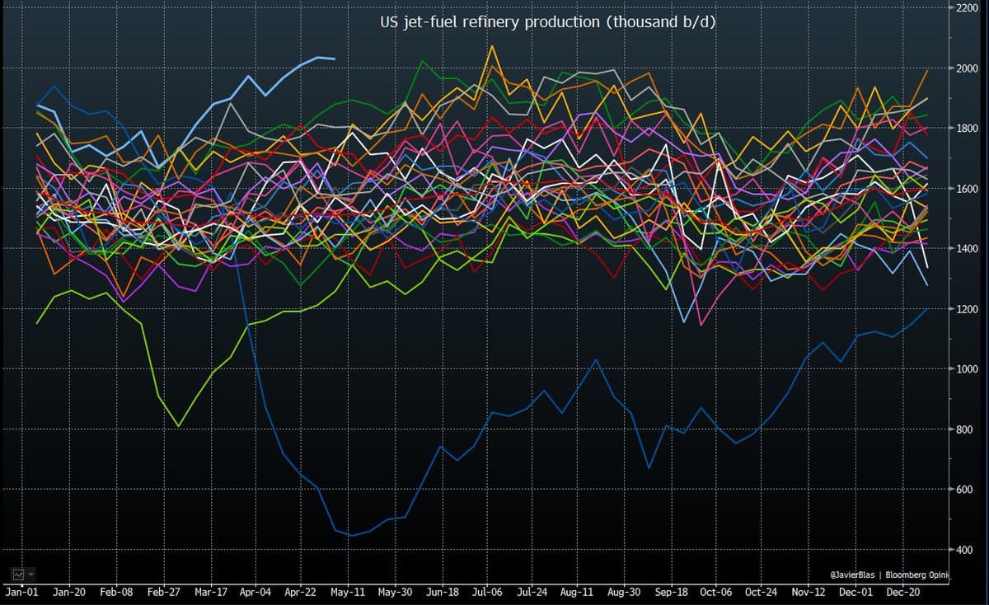
Task: Click the May-11 date label
Action: pyautogui.click(x=348, y=592)
